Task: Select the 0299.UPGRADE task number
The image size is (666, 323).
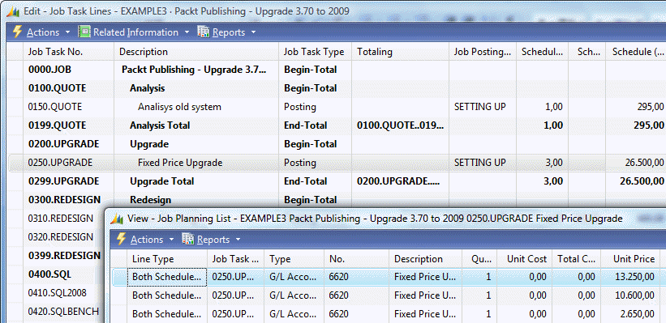Action: (x=63, y=181)
